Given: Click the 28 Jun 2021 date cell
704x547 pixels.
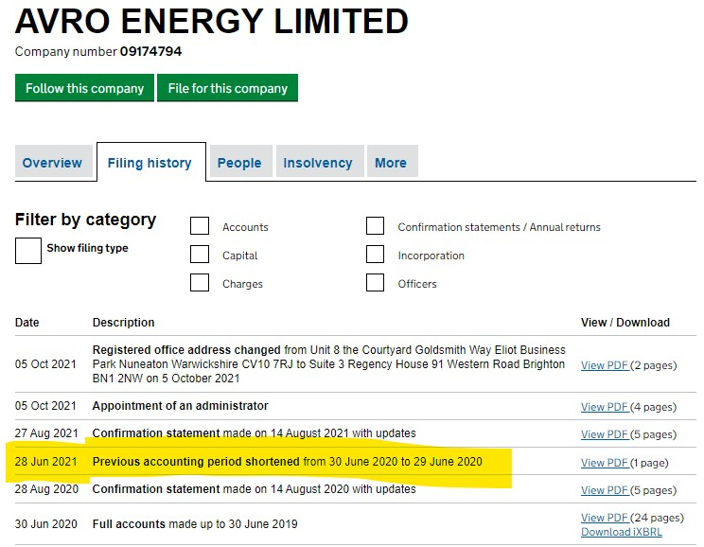Looking at the screenshot, I should click(x=45, y=462).
